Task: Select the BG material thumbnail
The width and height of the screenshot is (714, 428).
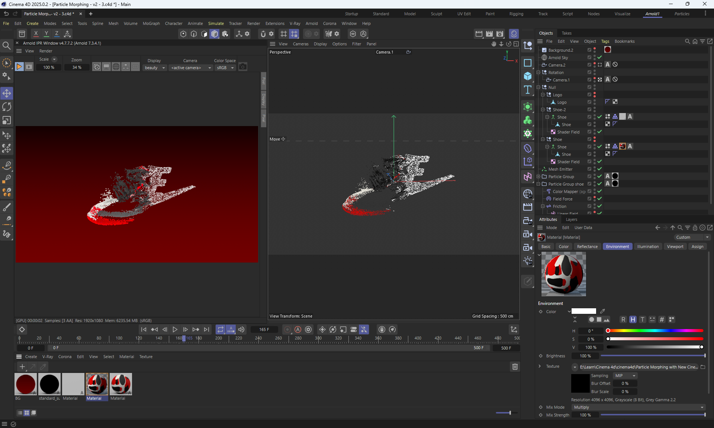Action: [26, 384]
